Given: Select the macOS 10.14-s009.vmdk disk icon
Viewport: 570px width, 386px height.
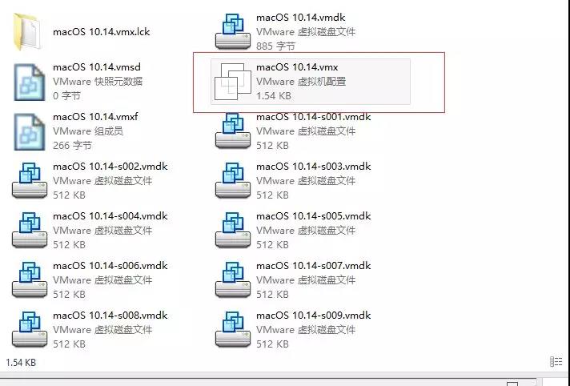Looking at the screenshot, I should pyautogui.click(x=233, y=330).
